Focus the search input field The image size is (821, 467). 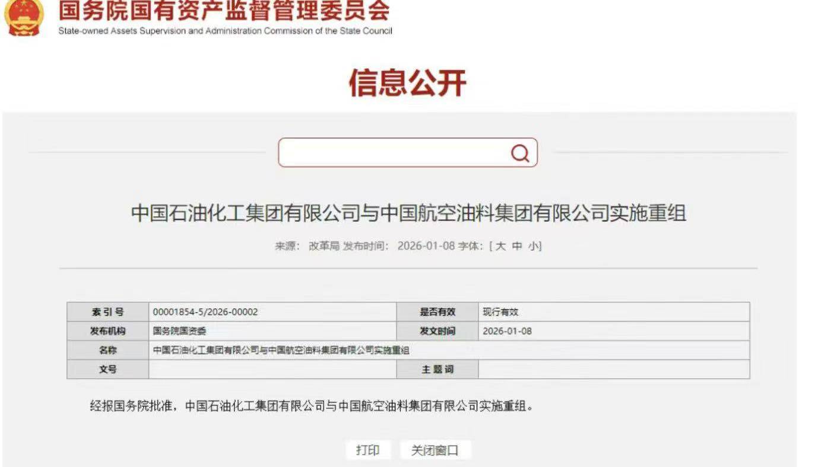click(407, 153)
